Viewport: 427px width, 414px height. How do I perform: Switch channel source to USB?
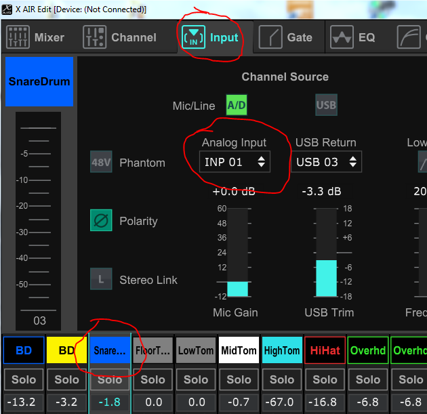(x=326, y=105)
